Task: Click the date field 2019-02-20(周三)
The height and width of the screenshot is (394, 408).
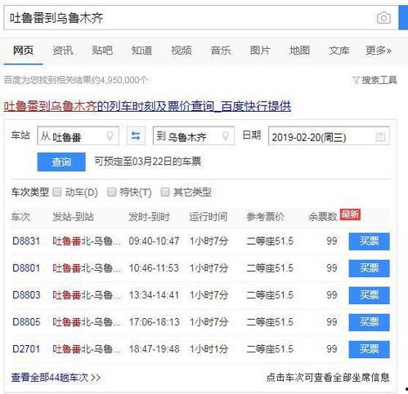Action: point(329,135)
